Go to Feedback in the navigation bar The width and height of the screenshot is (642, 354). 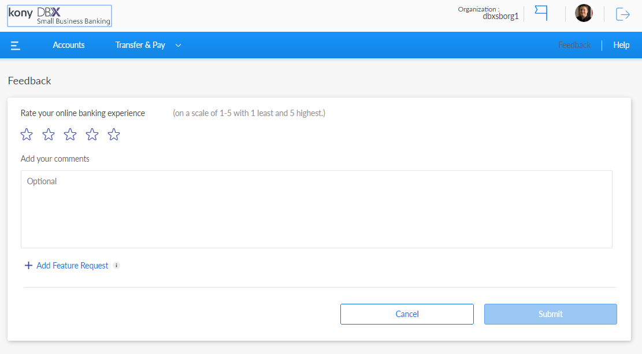574,45
